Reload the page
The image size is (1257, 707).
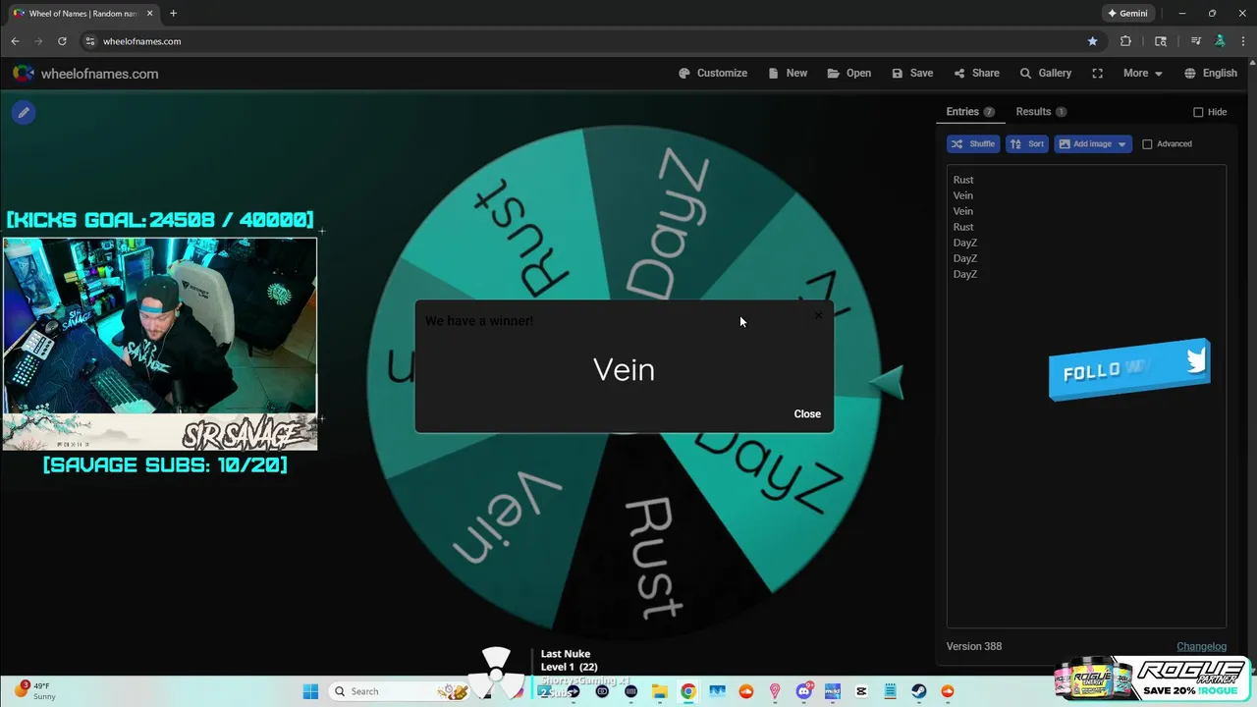pos(62,41)
